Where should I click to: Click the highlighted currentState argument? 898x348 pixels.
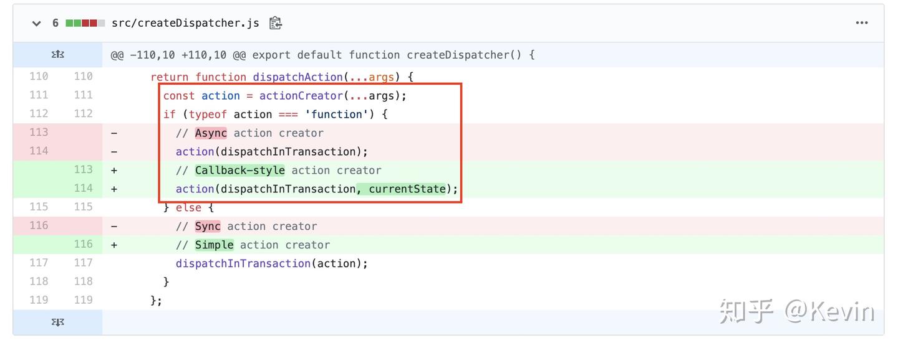(x=407, y=189)
